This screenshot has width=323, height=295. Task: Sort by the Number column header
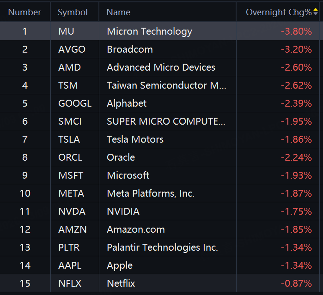[x=24, y=12]
